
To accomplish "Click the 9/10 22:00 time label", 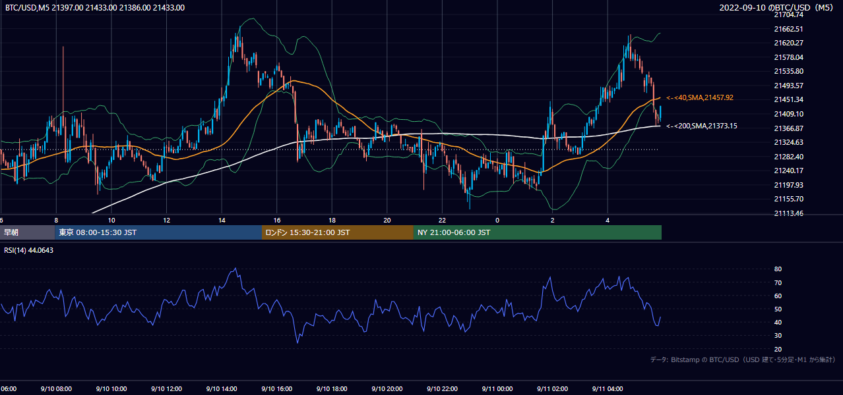I will click(x=442, y=389).
